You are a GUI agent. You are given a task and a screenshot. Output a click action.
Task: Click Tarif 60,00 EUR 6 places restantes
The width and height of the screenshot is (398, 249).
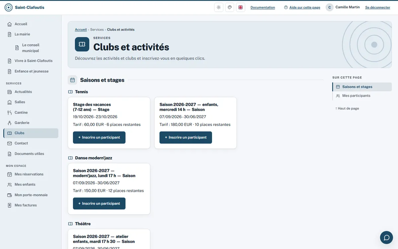[x=107, y=125]
